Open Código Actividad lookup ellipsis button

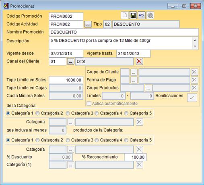pyautogui.click(x=88, y=24)
